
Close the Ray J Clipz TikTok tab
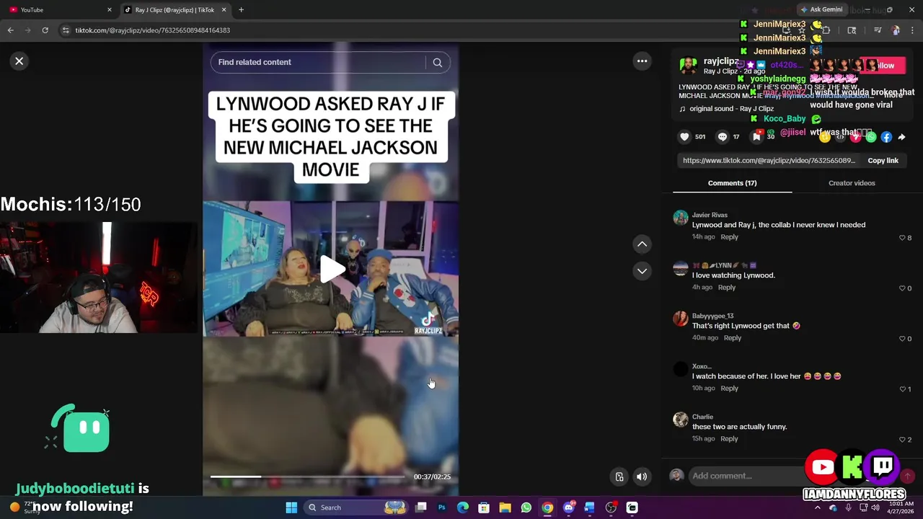(x=224, y=10)
